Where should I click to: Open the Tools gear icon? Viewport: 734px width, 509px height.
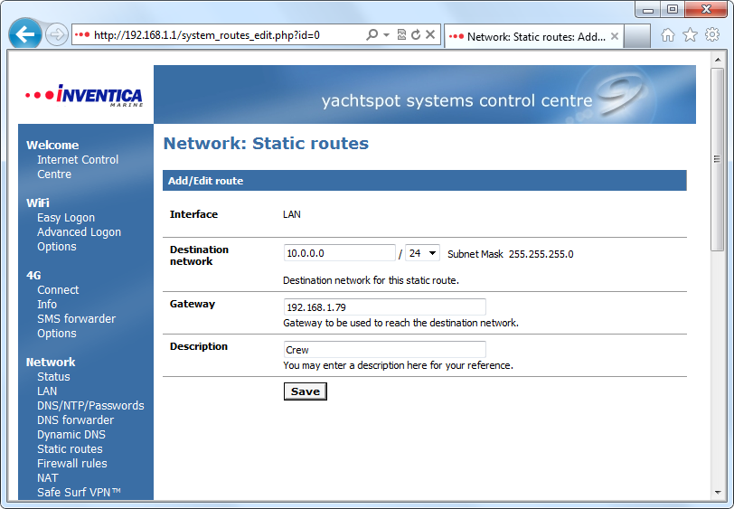click(712, 34)
